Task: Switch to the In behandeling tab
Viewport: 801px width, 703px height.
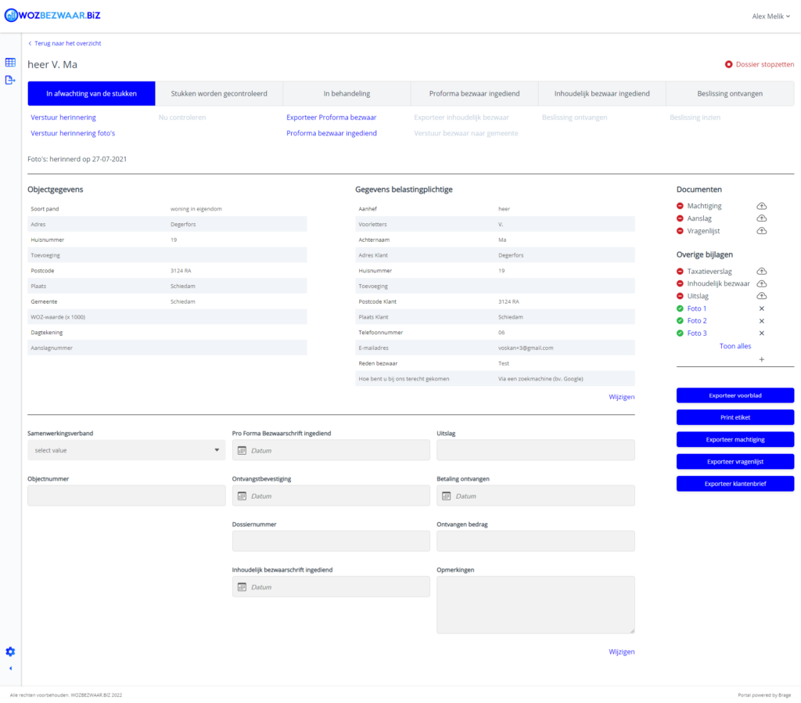Action: [347, 92]
